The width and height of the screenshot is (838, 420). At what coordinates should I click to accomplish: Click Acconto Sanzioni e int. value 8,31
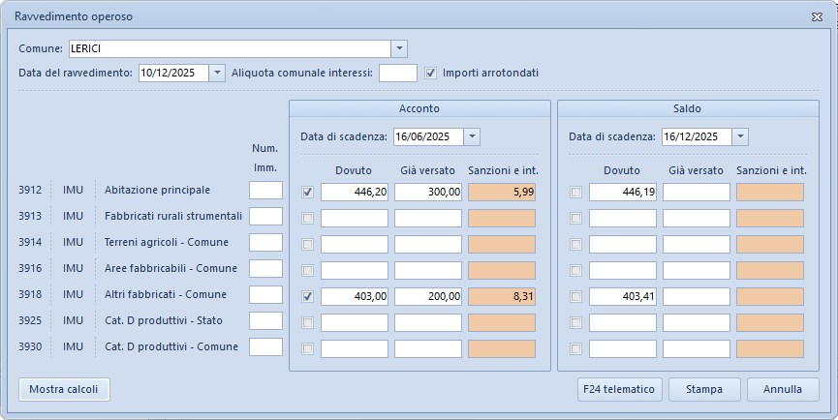pyautogui.click(x=502, y=296)
